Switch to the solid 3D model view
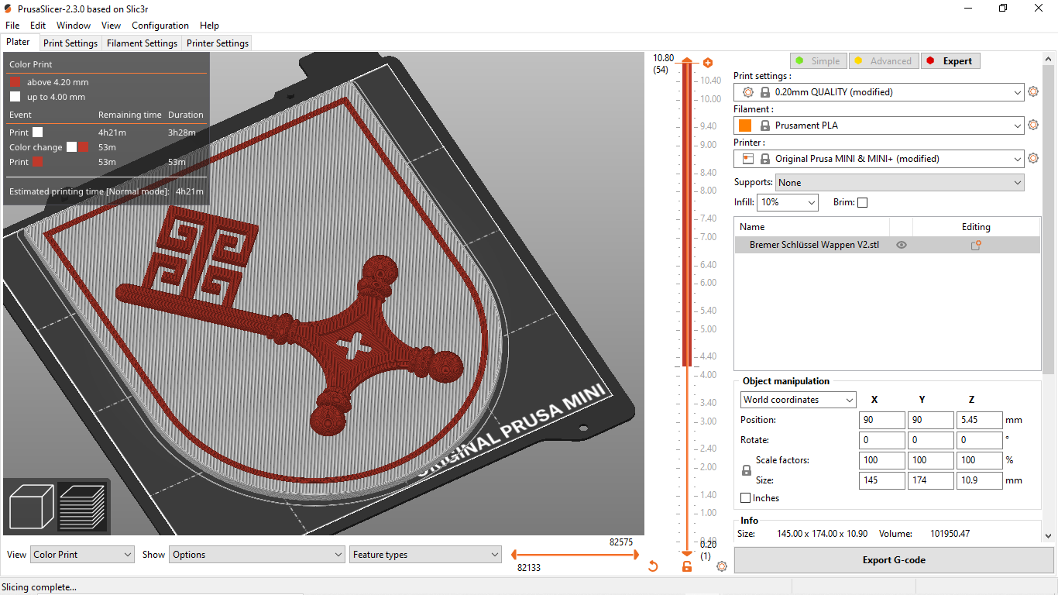1058x595 pixels. (30, 507)
